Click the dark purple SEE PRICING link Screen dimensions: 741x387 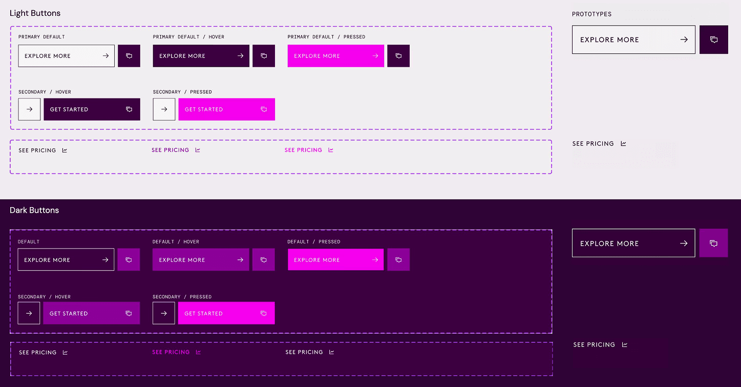click(176, 150)
